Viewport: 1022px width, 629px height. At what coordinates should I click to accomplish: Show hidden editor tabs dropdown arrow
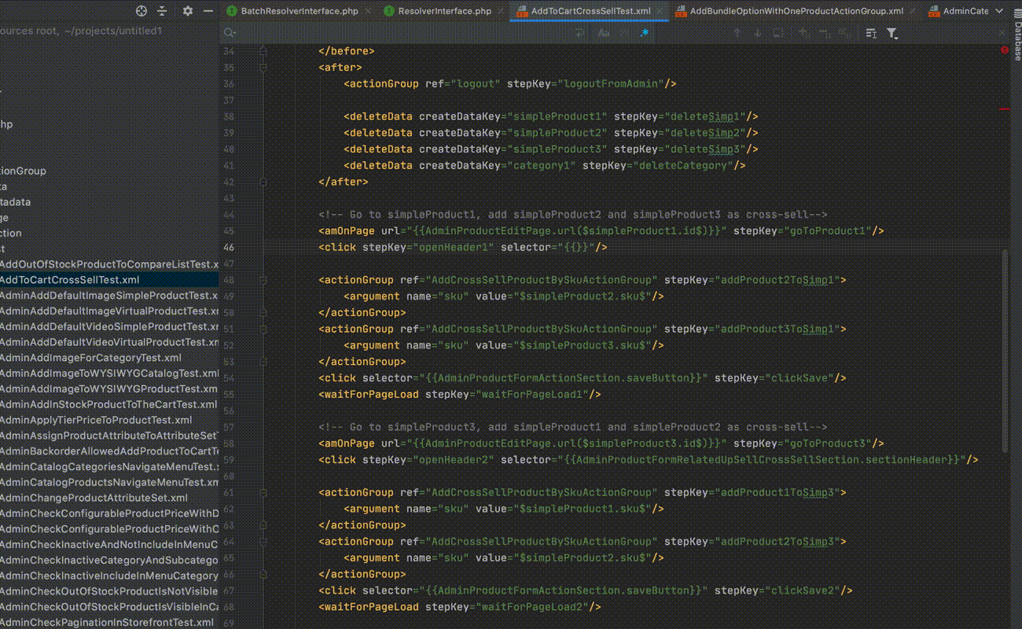pos(999,11)
